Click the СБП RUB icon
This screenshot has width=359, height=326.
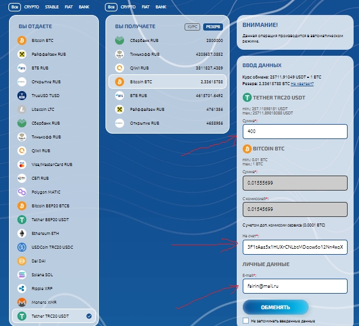(x=22, y=178)
